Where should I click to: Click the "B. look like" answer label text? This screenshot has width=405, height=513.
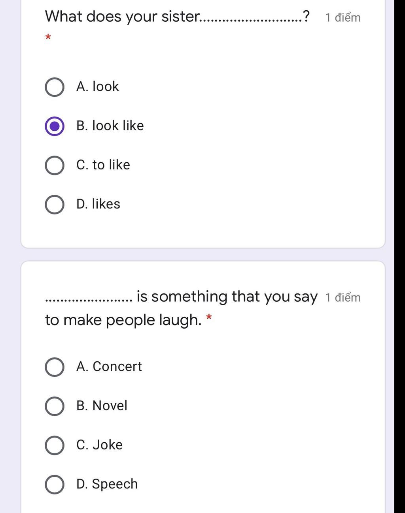click(110, 126)
